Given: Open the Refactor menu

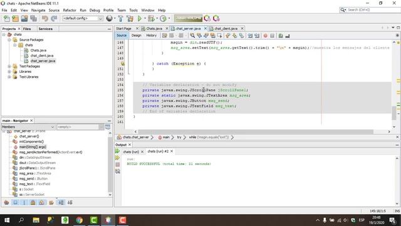Looking at the screenshot, I should pos(70,10).
